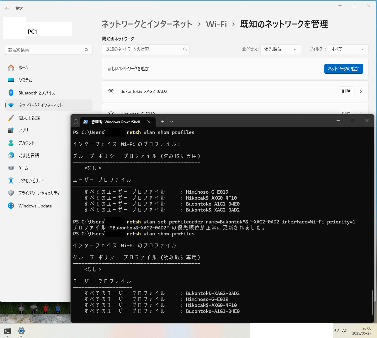Open a new terminal tab with plus

(x=162, y=122)
